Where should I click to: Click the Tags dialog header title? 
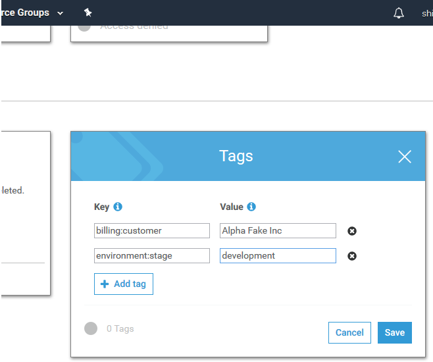(x=236, y=156)
